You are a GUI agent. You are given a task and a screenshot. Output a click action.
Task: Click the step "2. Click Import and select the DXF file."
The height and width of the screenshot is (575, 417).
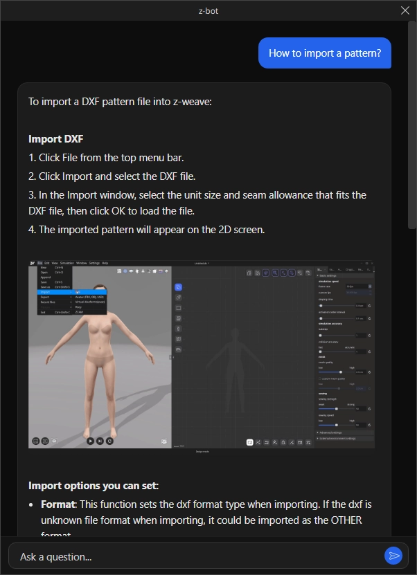coord(112,176)
